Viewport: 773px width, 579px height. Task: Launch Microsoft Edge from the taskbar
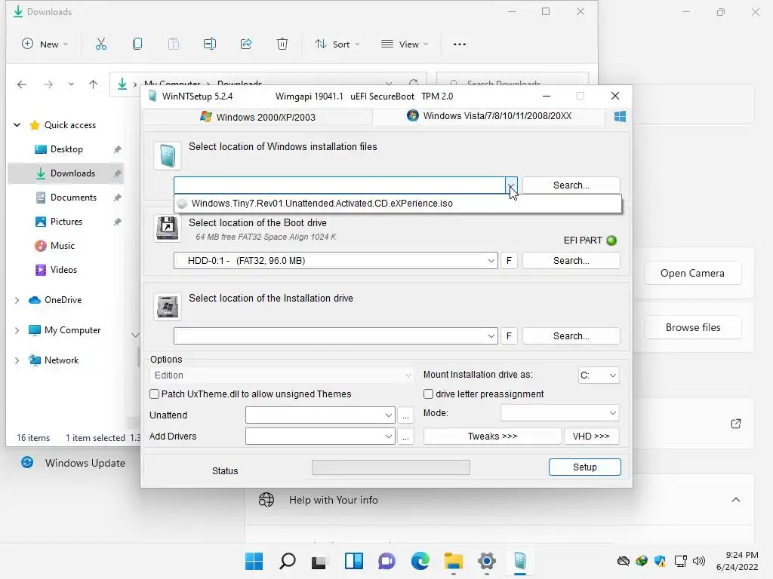tap(420, 561)
